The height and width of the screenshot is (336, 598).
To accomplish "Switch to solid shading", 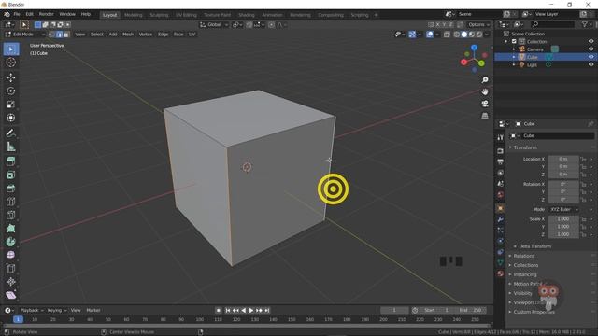I will pyautogui.click(x=464, y=35).
